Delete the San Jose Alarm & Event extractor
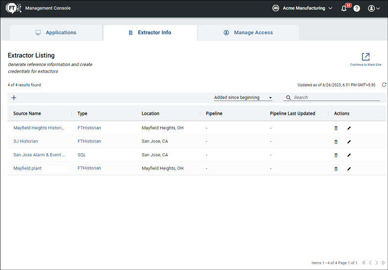 [x=336, y=155]
